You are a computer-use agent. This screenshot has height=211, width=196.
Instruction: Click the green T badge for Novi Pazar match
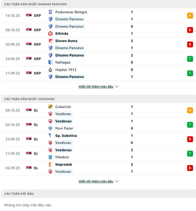tap(190, 125)
